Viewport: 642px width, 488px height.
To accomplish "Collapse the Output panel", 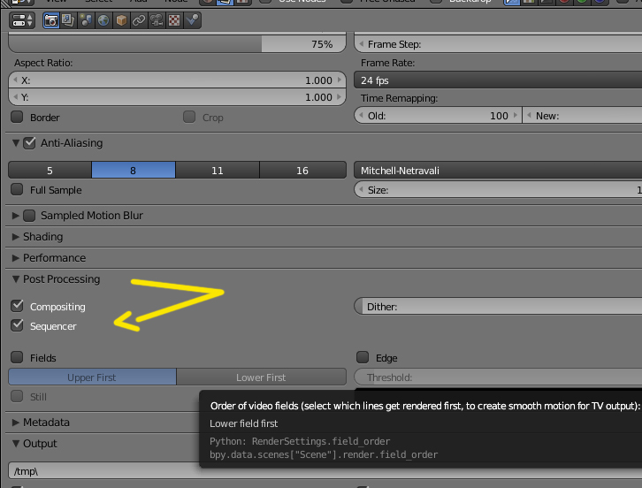I will click(16, 444).
